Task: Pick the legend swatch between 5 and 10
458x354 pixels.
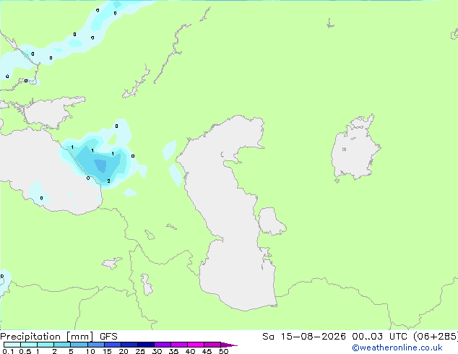Action: pyautogui.click(x=79, y=345)
